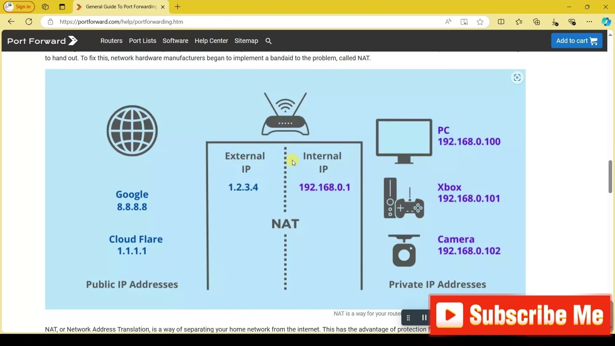Open the Help Center menu item
The height and width of the screenshot is (346, 615).
(211, 41)
